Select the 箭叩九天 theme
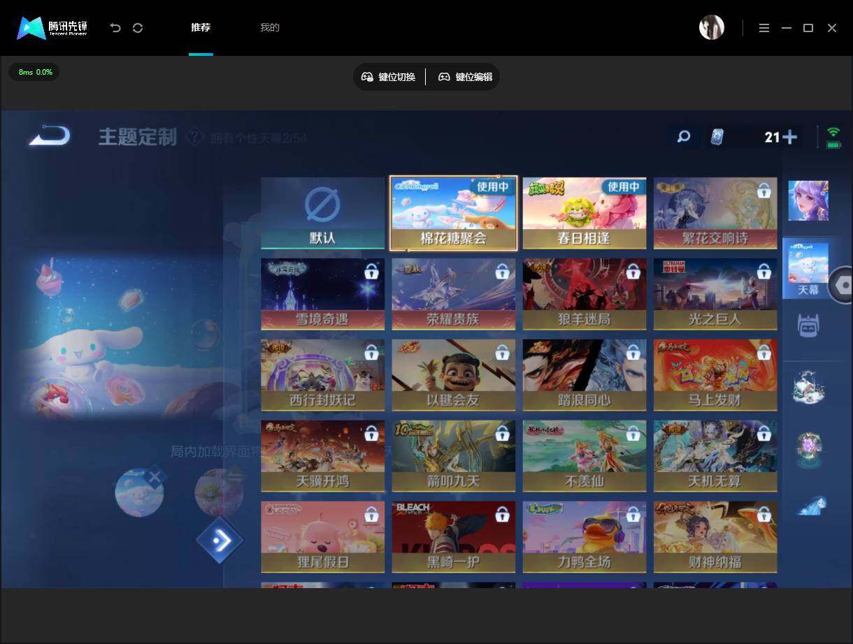The width and height of the screenshot is (853, 644). tap(454, 456)
